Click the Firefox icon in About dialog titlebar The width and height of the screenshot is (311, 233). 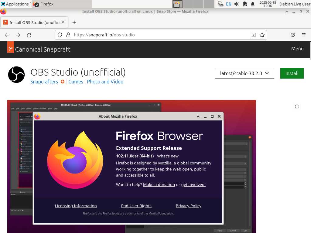point(37,116)
